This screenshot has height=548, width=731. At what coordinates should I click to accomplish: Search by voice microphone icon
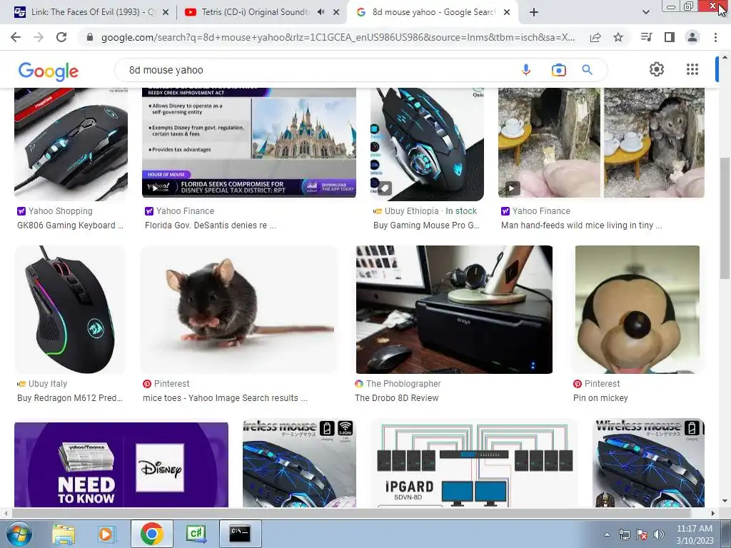[x=526, y=70]
